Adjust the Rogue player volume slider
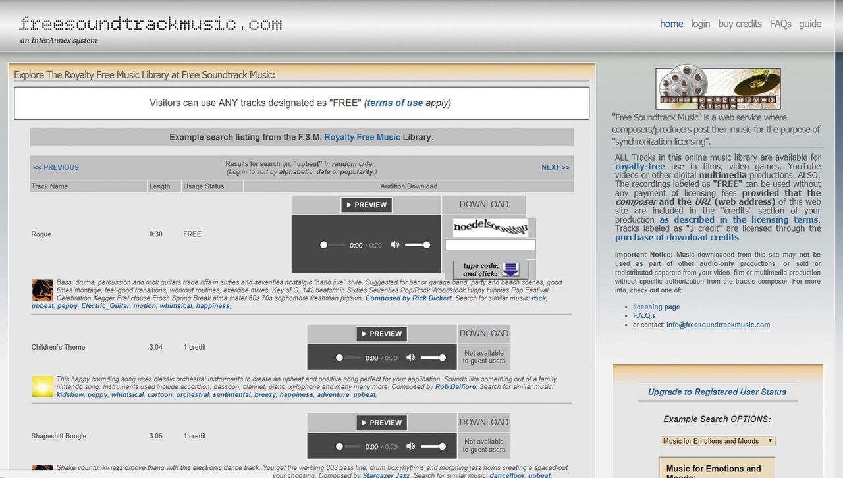 418,245
